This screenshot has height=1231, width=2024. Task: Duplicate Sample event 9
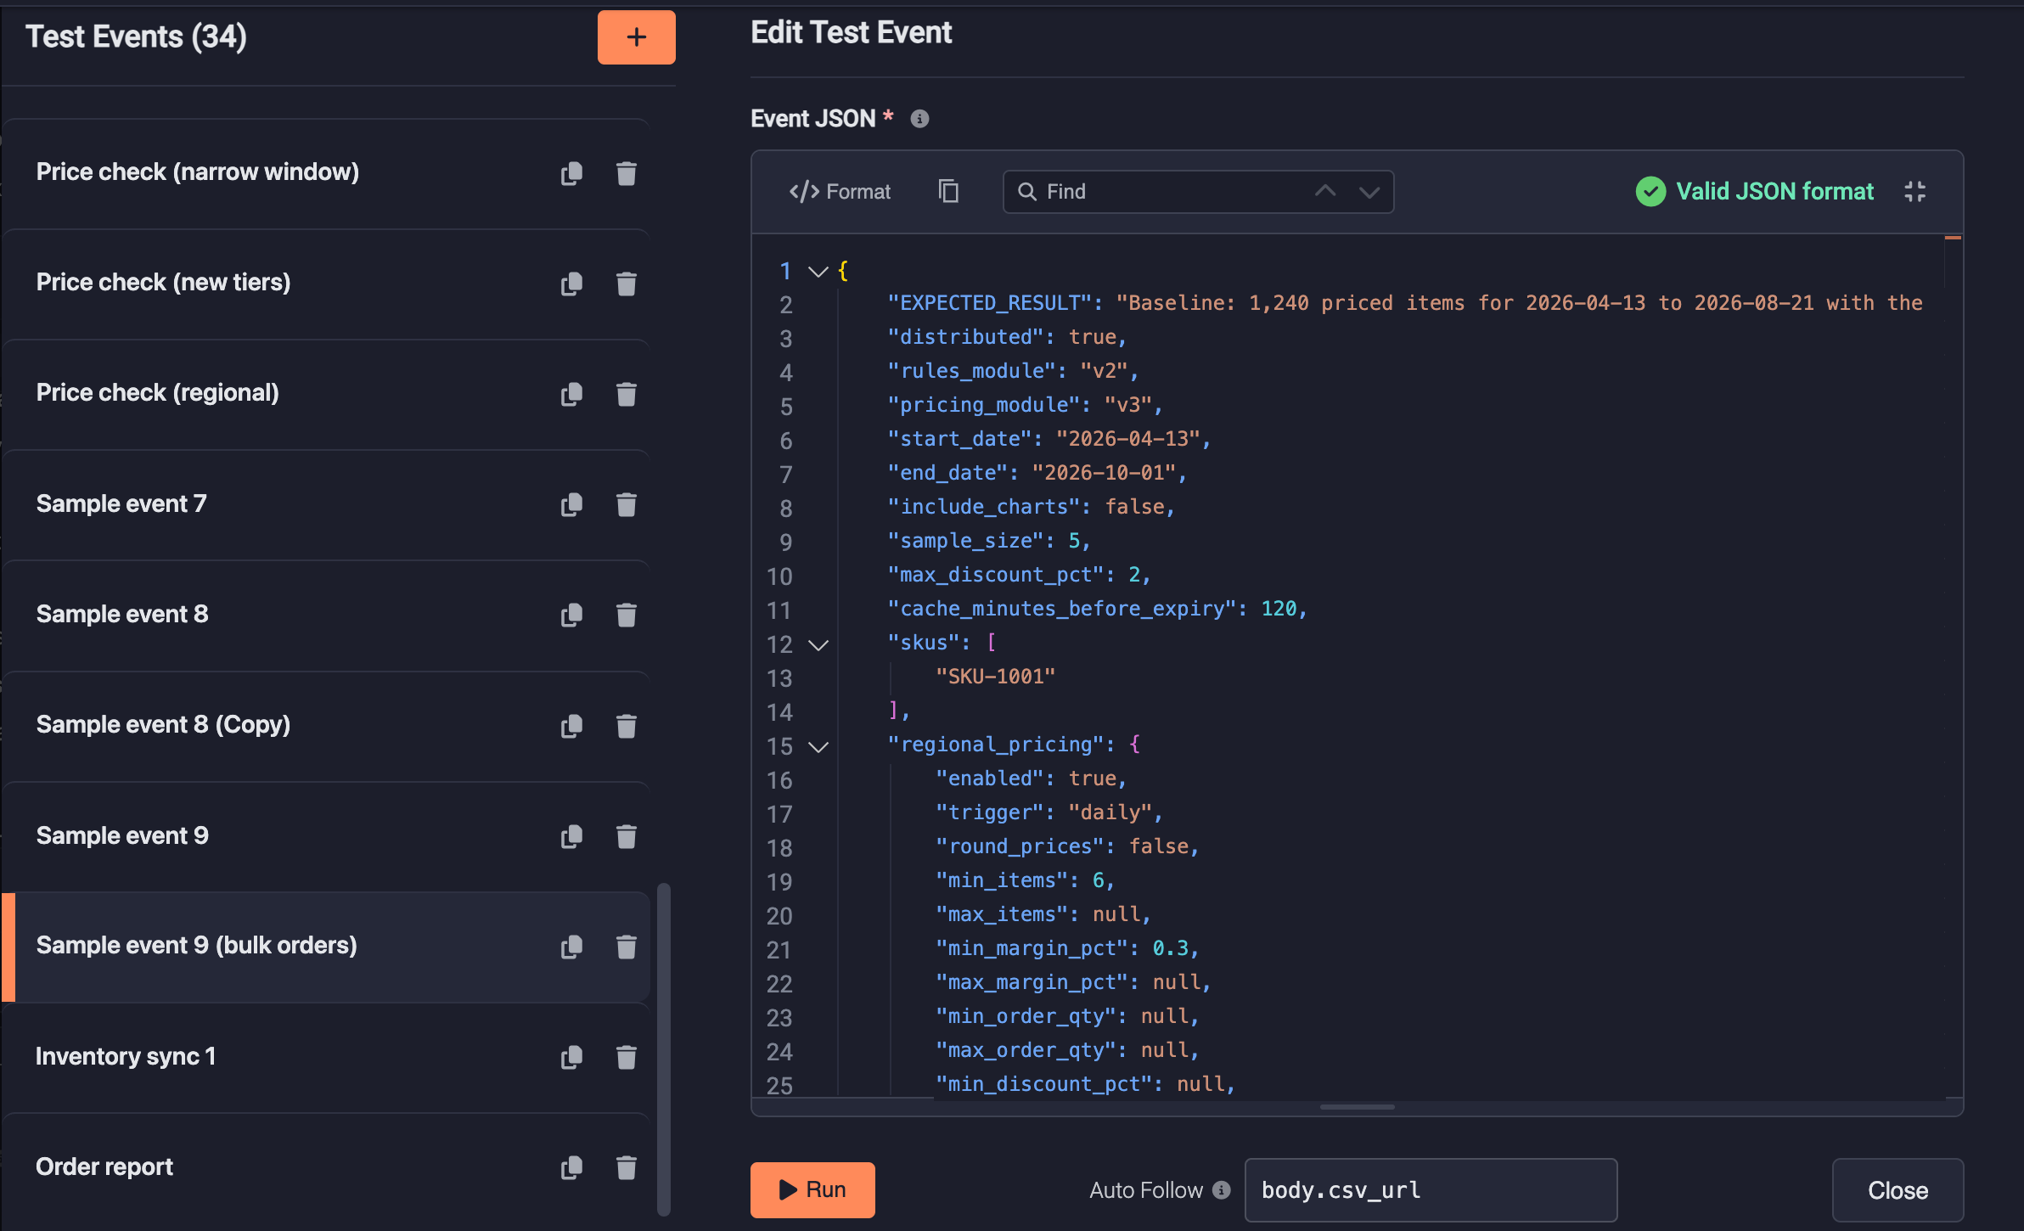[x=571, y=836]
